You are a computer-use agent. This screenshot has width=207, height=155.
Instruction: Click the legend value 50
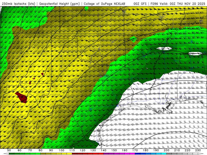(x=9, y=150)
